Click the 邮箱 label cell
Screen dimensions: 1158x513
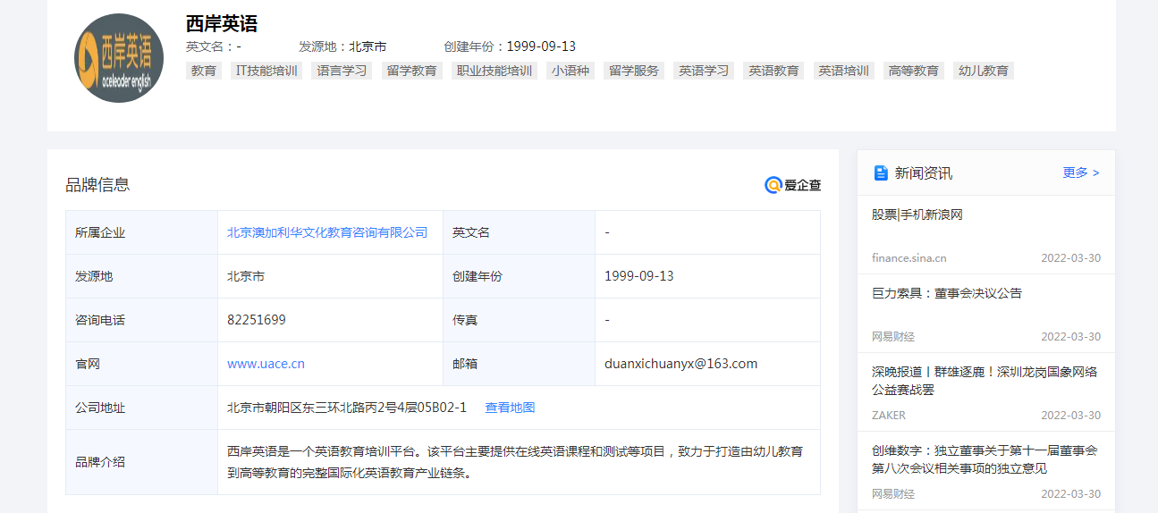[x=520, y=364]
